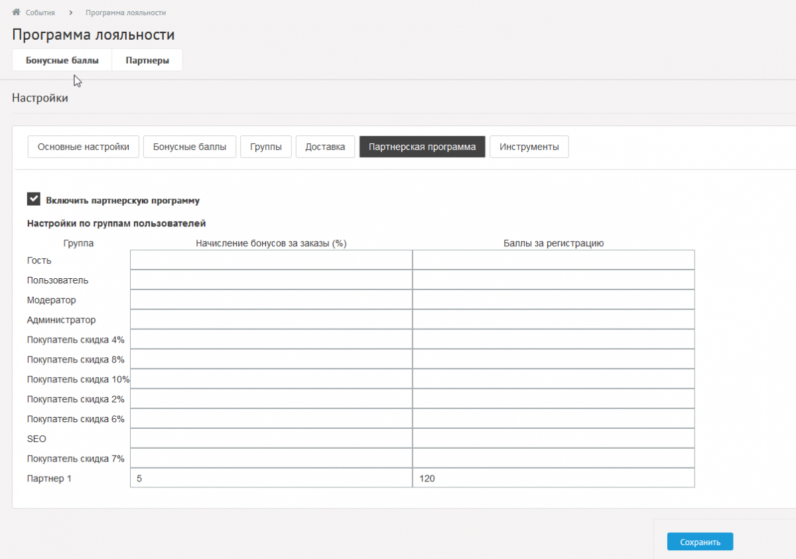This screenshot has height=559, width=796.
Task: Click order bonus field for Модератор
Action: click(x=271, y=300)
